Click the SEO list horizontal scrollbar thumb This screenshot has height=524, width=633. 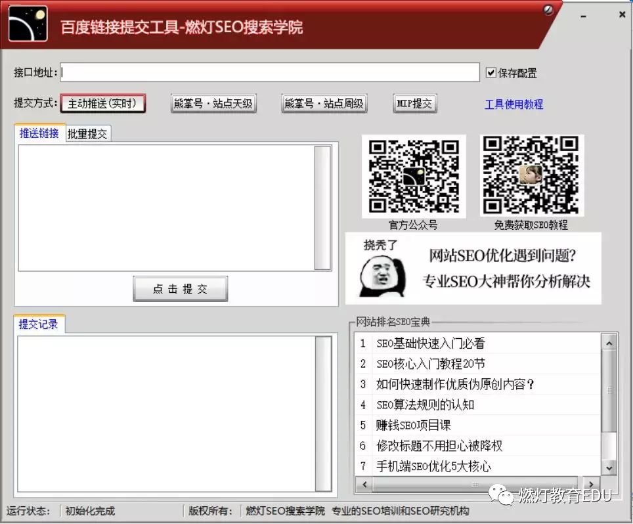475,485
